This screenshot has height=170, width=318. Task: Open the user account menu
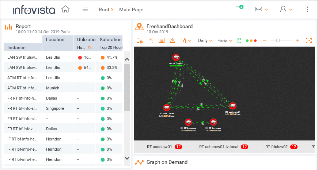(286, 9)
